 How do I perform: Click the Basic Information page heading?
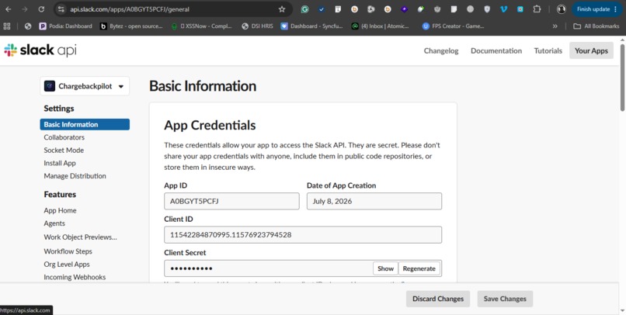203,86
